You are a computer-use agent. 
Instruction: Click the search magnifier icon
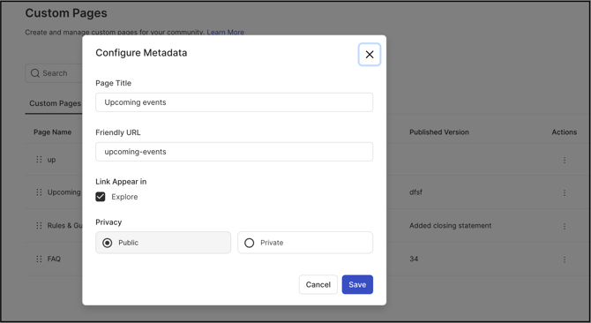[x=35, y=73]
